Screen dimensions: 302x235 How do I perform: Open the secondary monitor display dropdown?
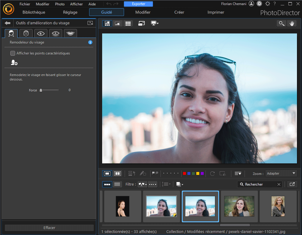tap(155, 23)
